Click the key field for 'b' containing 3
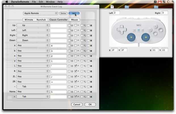The image size is (176, 114). (58, 51)
